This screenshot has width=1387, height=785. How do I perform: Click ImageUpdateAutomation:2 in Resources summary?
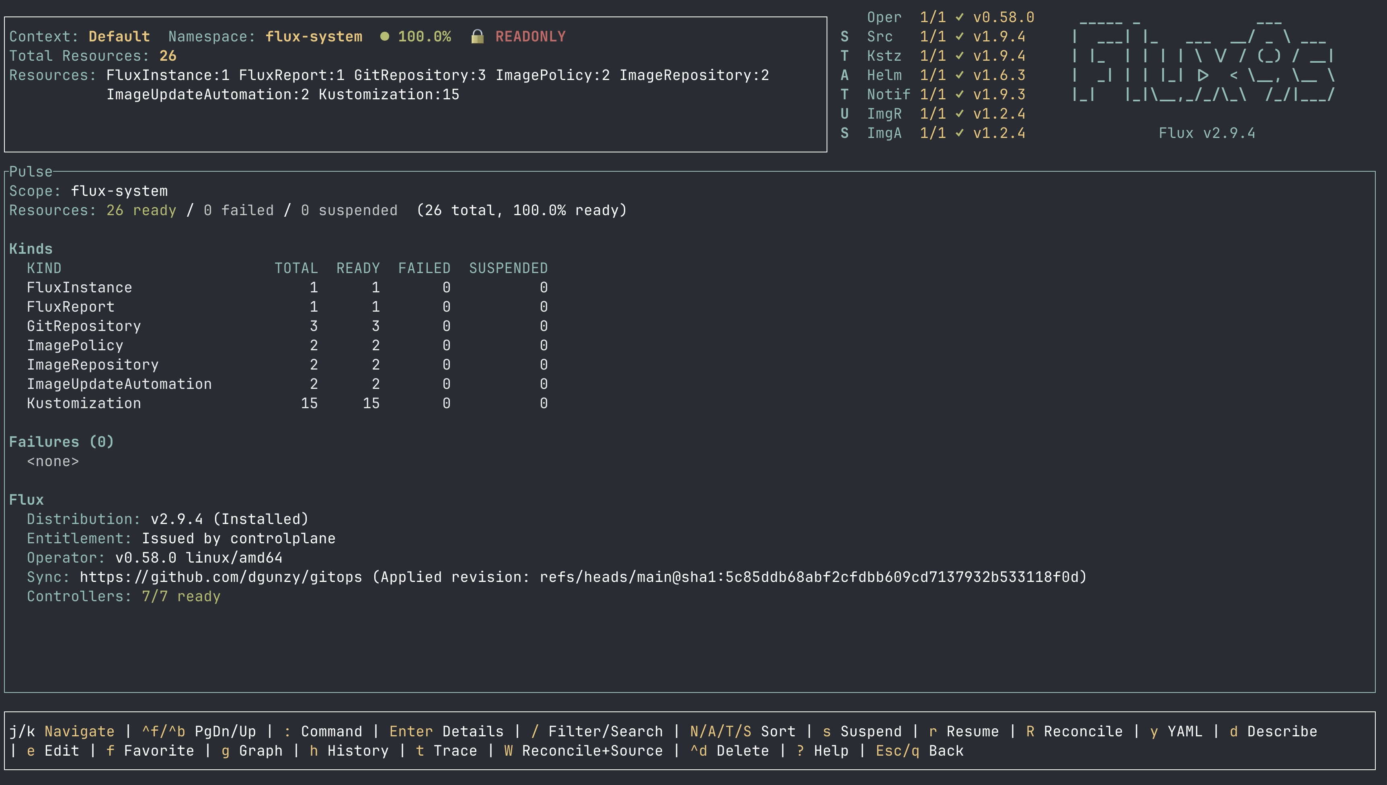pyautogui.click(x=208, y=95)
